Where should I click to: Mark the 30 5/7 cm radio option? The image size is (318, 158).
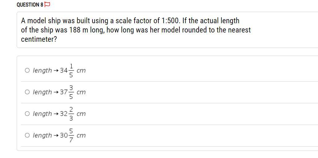[27, 135]
